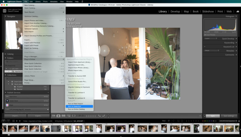Toggle red color label filter
The width and height of the screenshot is (241, 137).
(203, 121)
